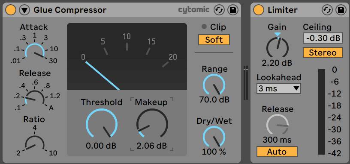Toggle Glue Compressor device activator
The height and width of the screenshot is (164, 350).
click(x=11, y=10)
